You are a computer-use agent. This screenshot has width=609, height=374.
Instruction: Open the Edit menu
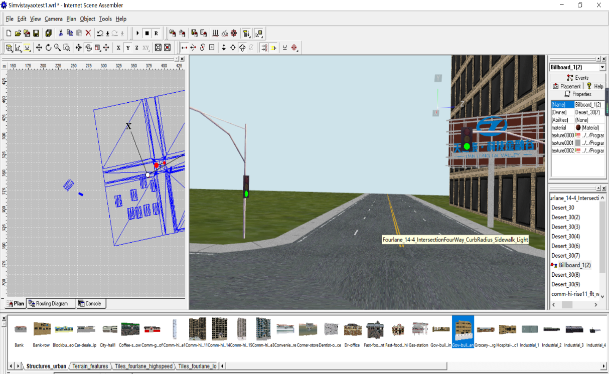(22, 19)
